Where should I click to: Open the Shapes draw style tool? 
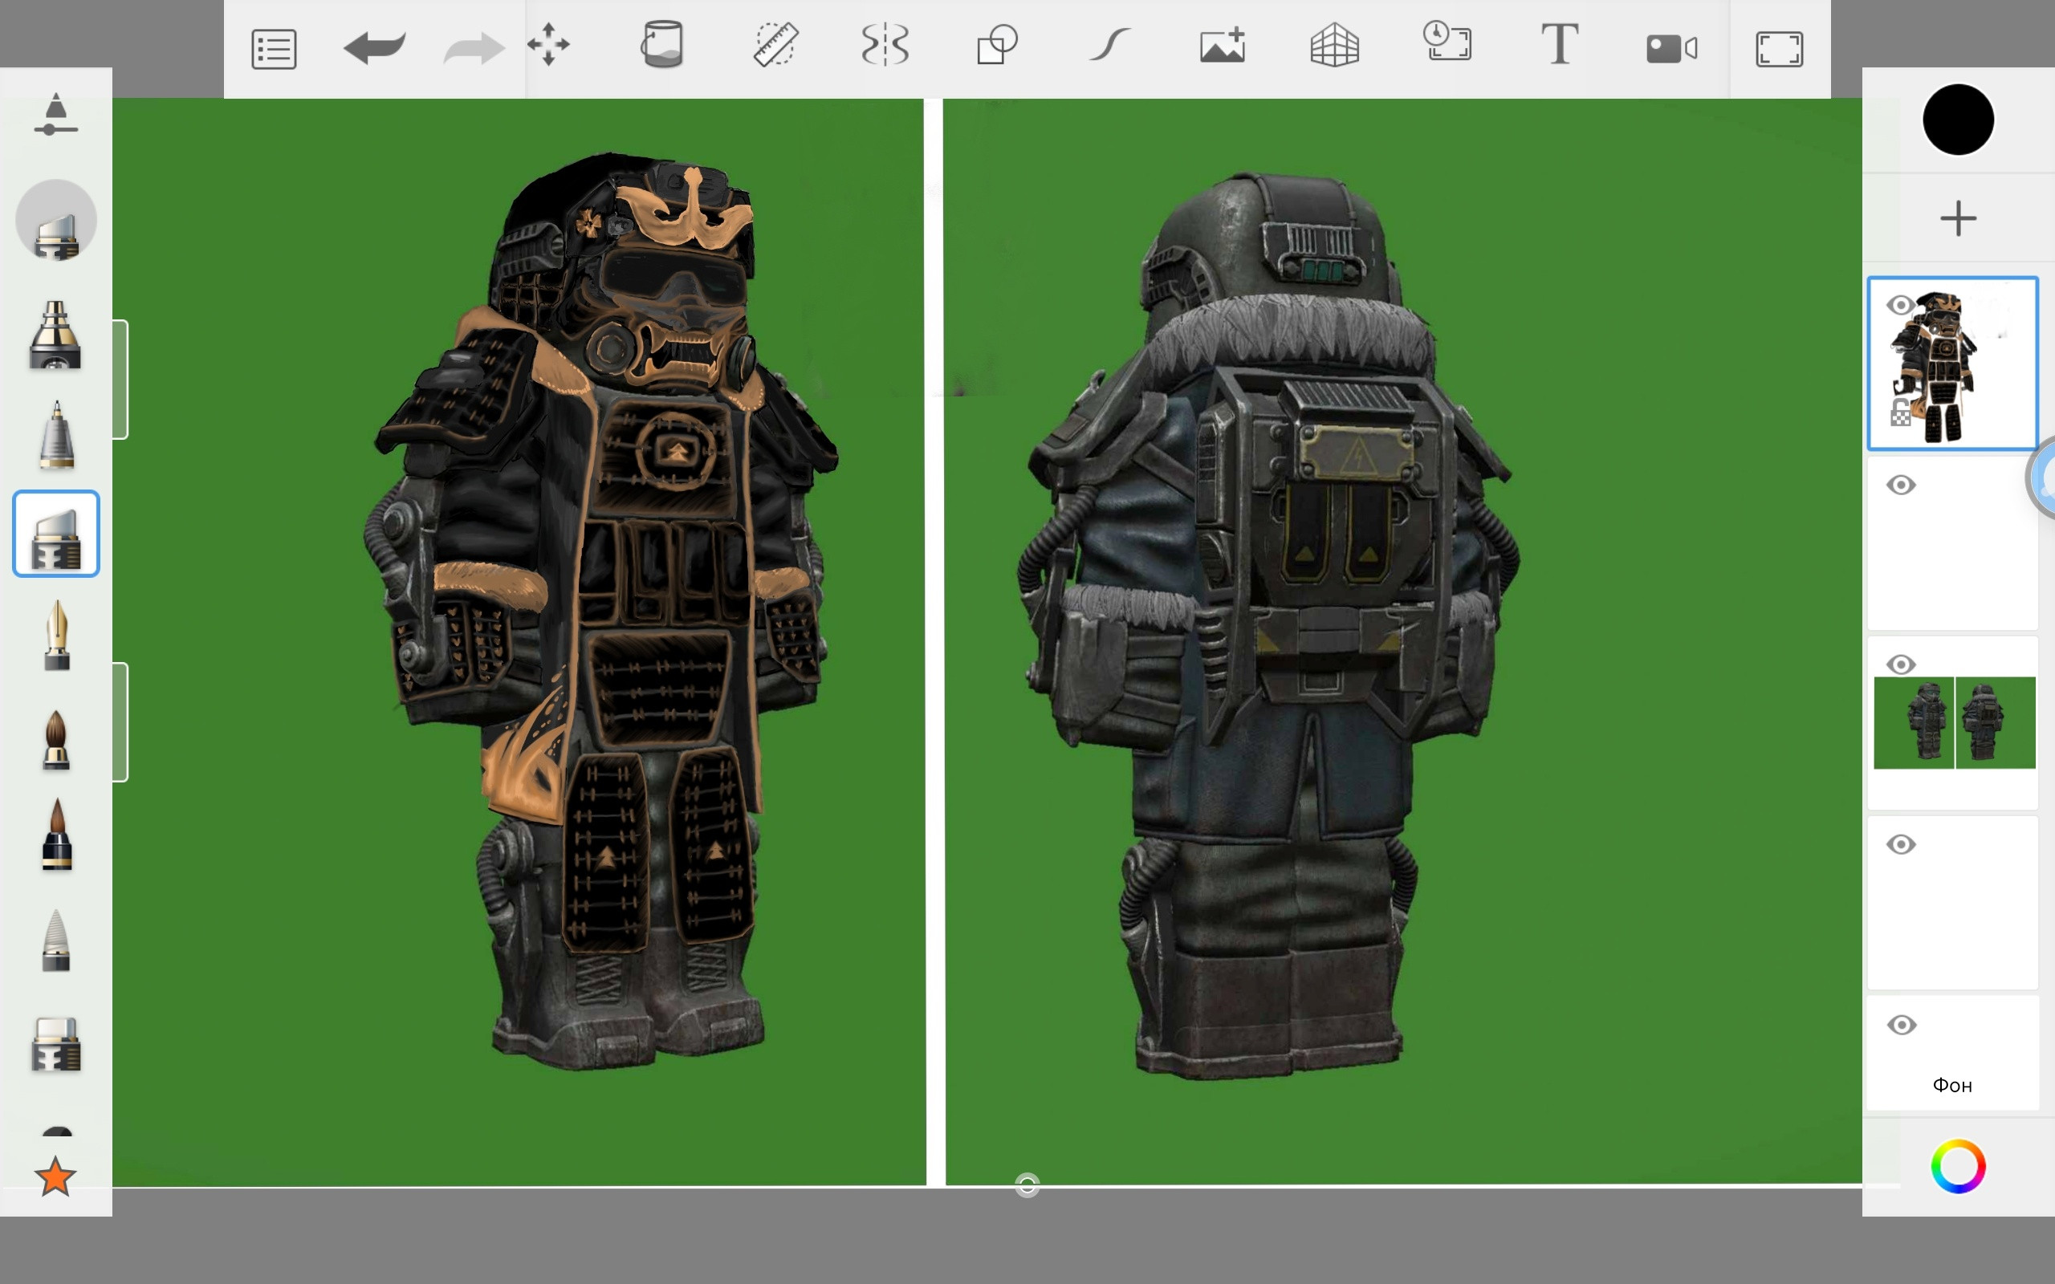coord(997,44)
